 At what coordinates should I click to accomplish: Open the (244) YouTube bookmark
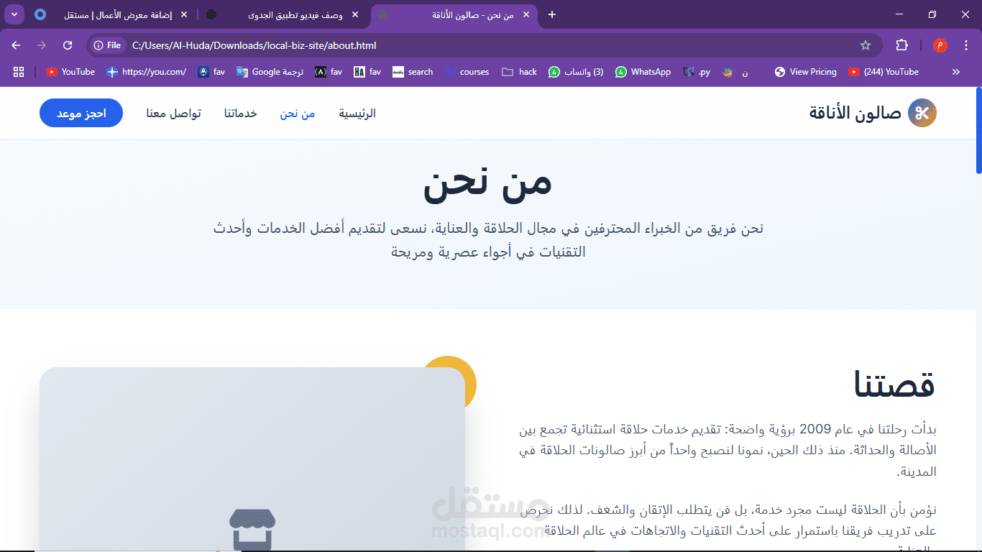tap(884, 72)
